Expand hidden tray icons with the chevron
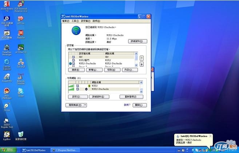Viewport: 239px width, 153px height. (x=193, y=150)
